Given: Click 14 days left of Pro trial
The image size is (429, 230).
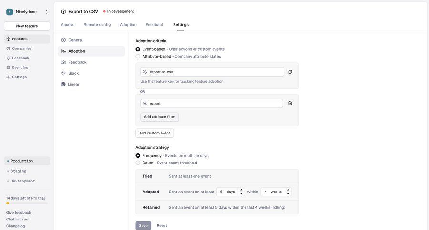Looking at the screenshot, I should coord(25,198).
